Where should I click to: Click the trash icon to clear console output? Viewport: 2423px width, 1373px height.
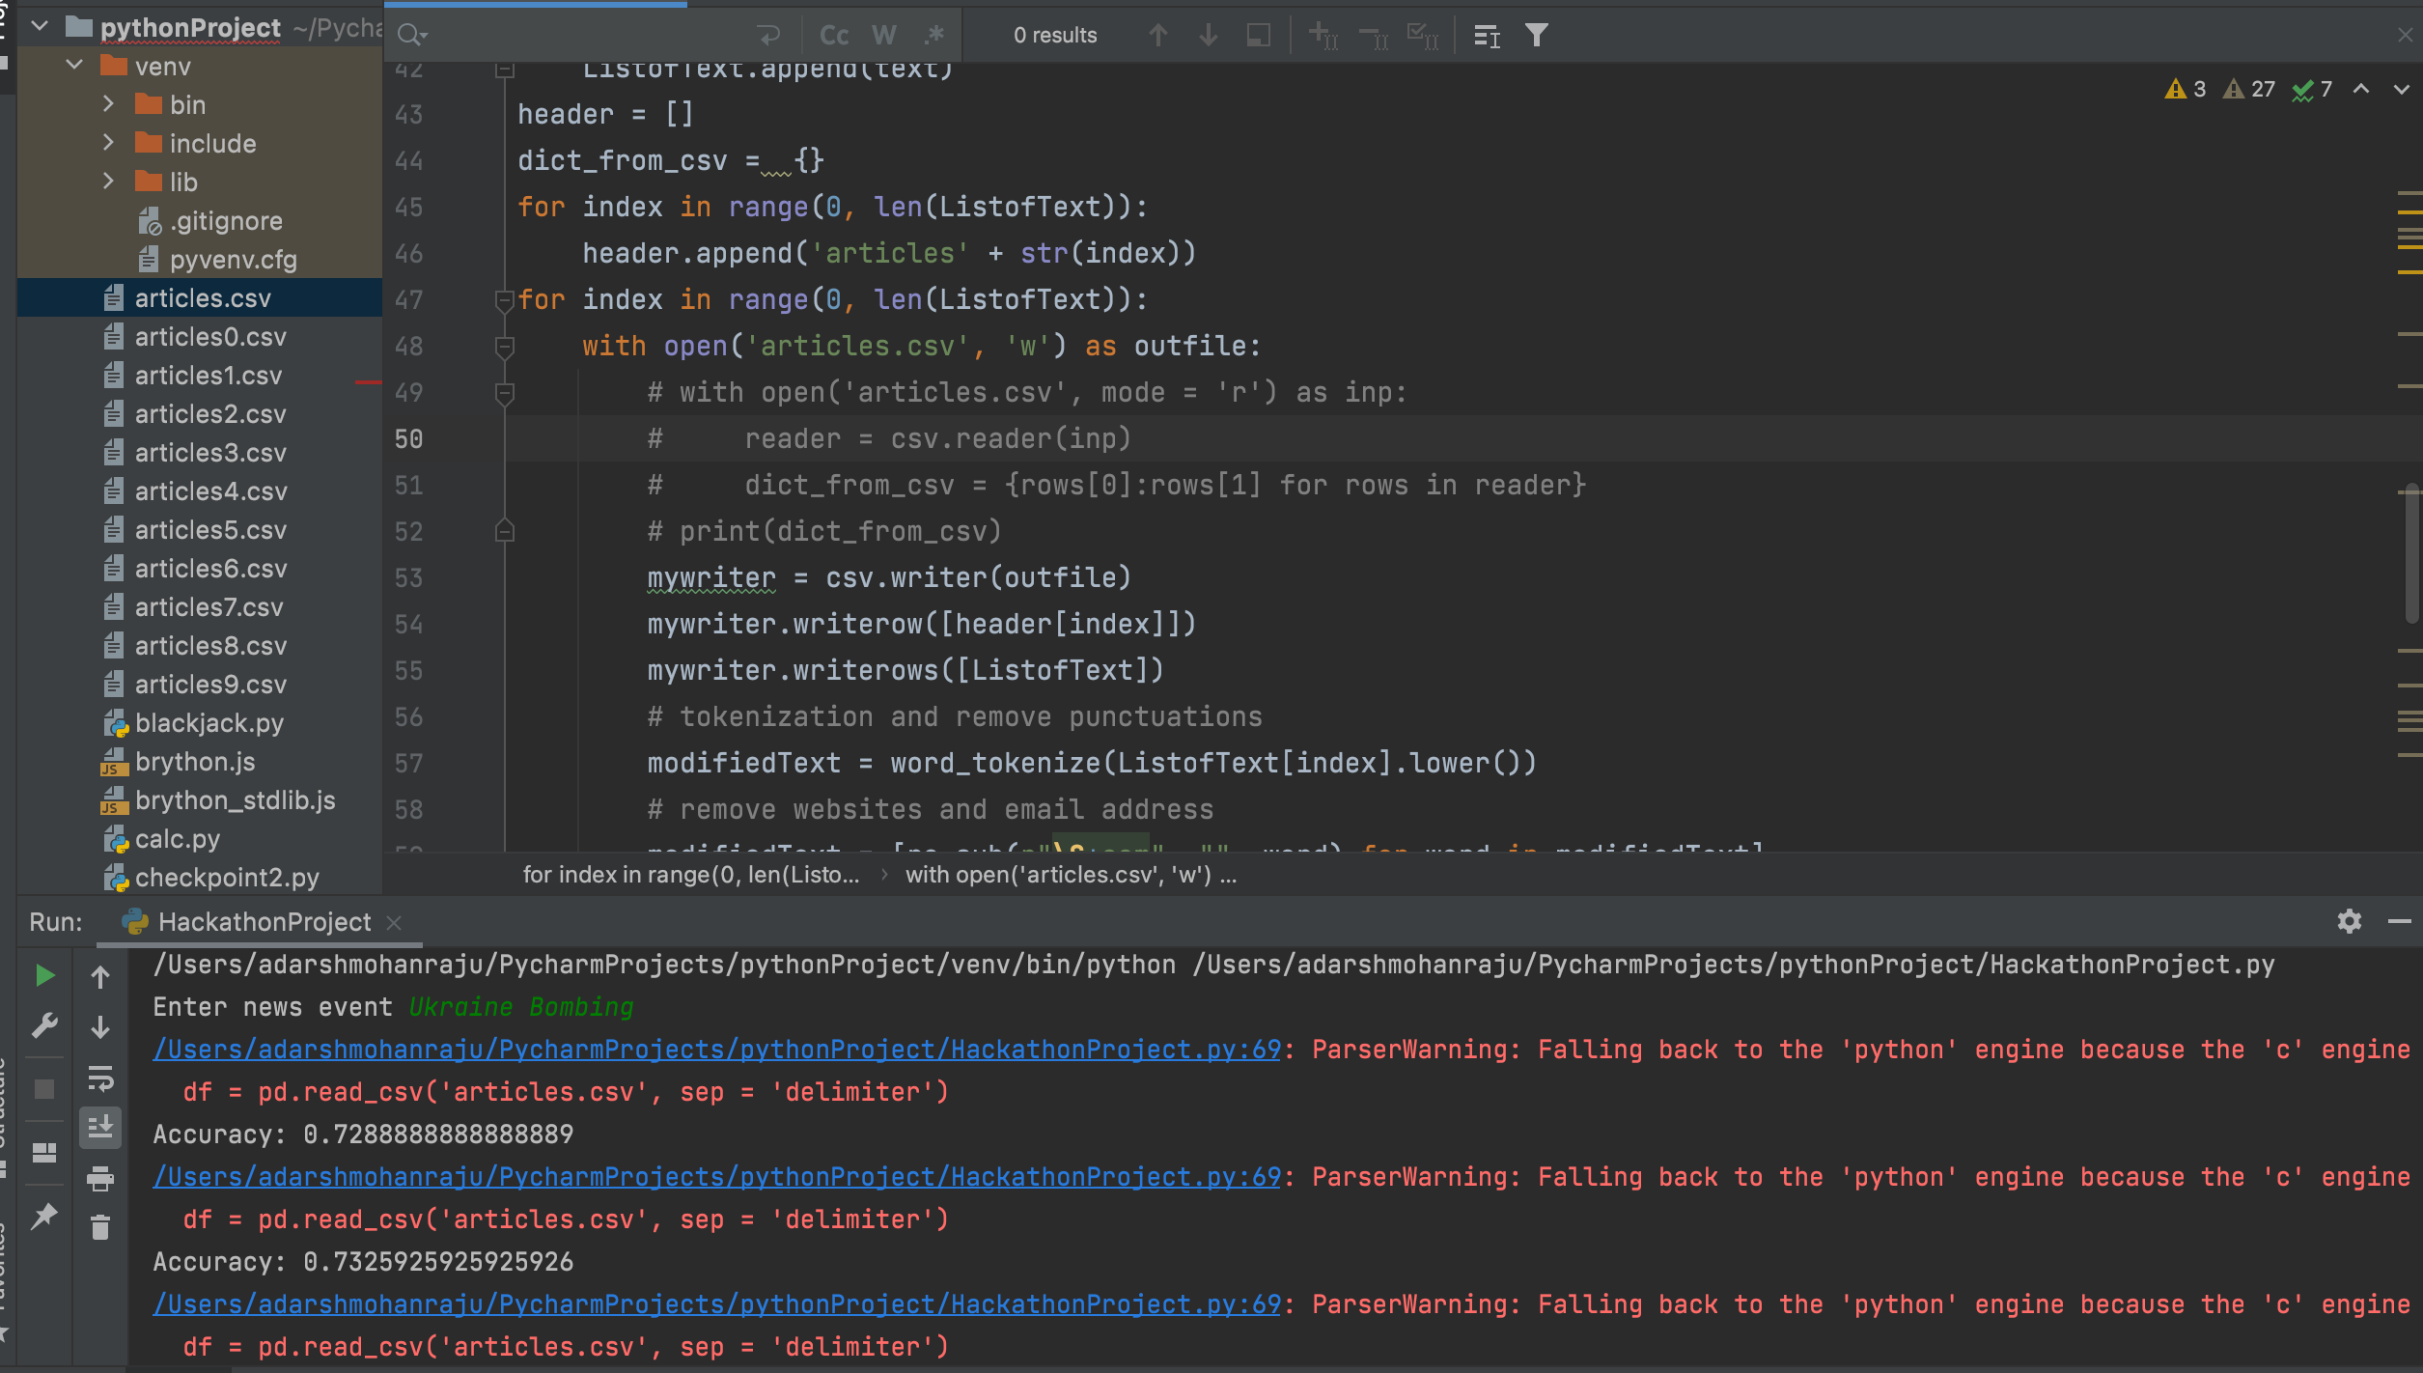tap(100, 1227)
